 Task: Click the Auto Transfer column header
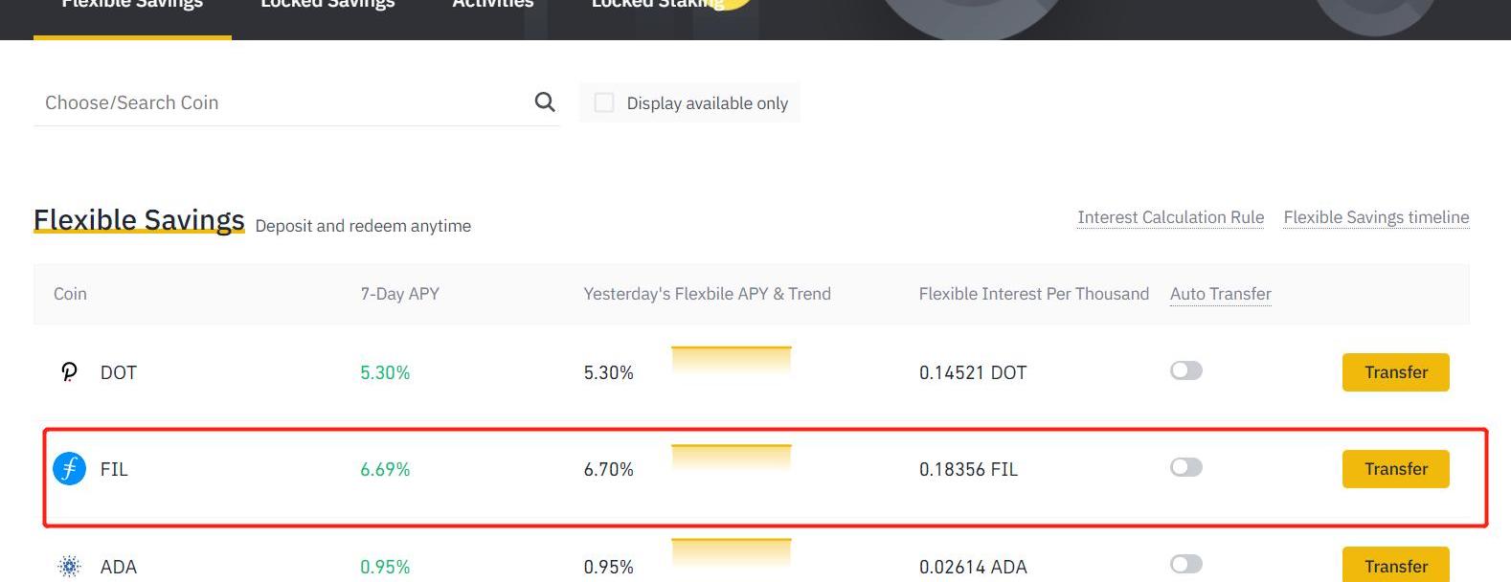pyautogui.click(x=1220, y=294)
